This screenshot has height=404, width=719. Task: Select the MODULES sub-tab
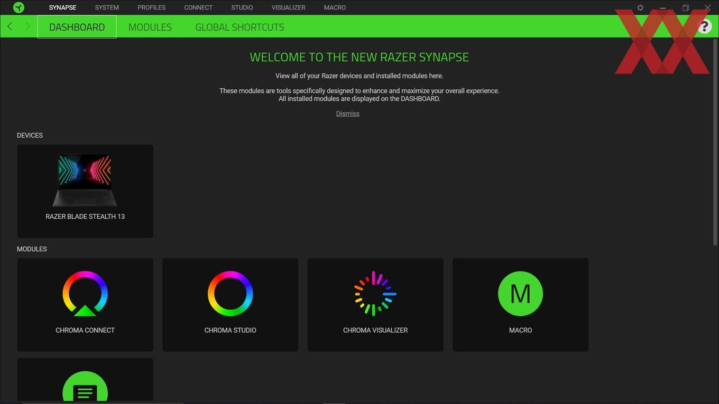point(150,27)
